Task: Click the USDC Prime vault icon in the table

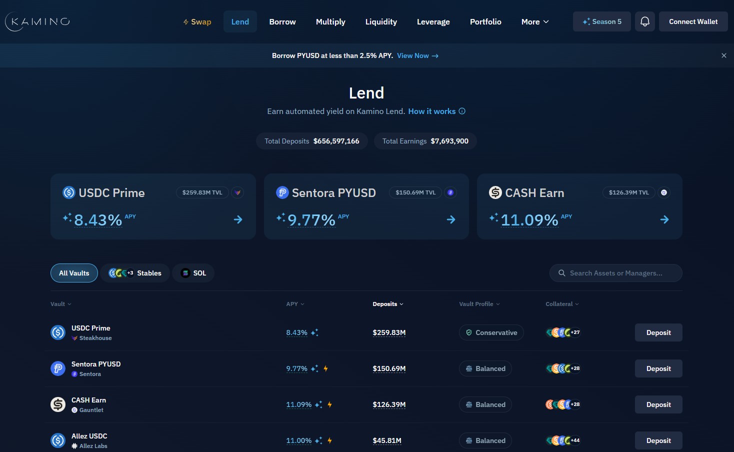Action: (57, 332)
